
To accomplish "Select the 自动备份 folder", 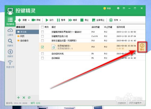I will point(27,40).
